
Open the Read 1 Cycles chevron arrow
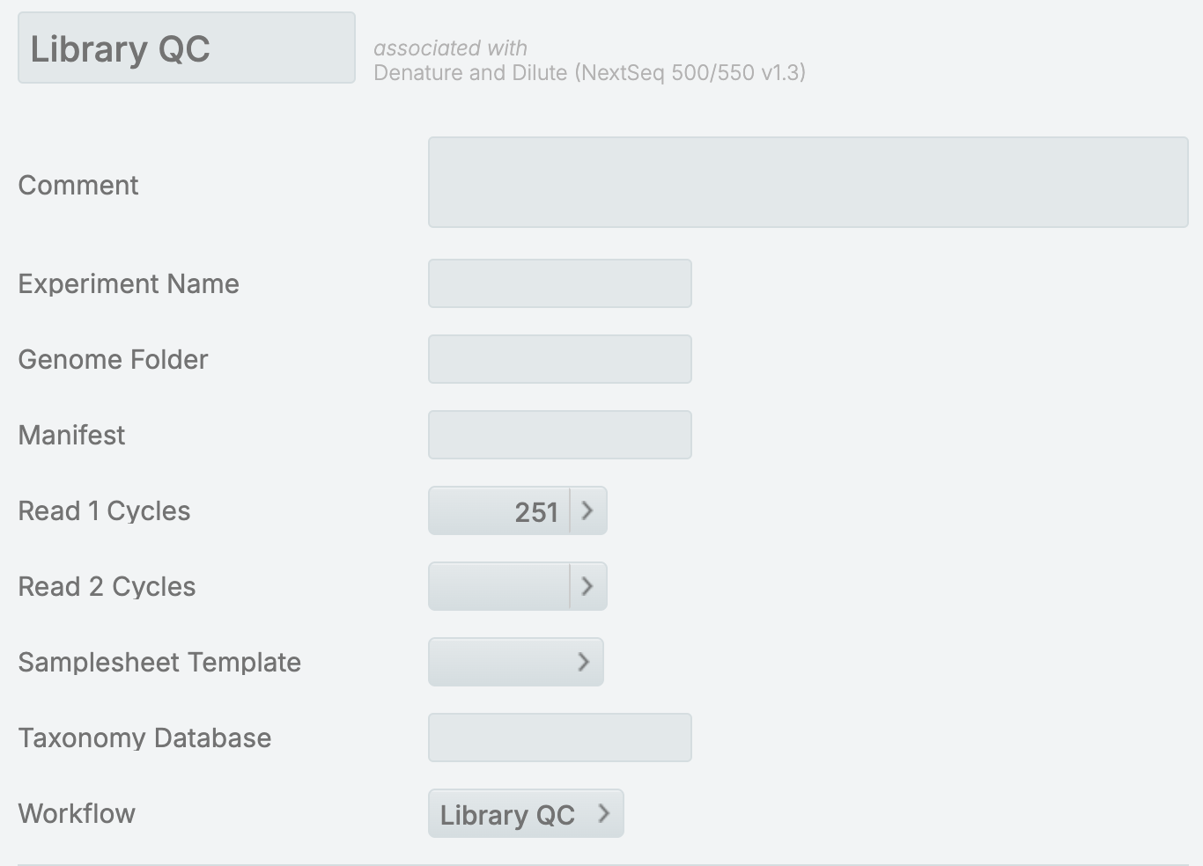[x=588, y=510]
